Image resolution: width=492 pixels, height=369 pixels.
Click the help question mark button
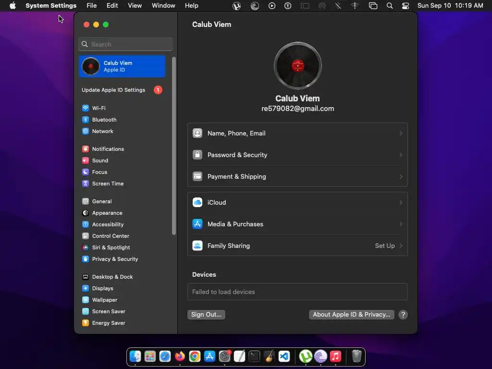(x=403, y=314)
